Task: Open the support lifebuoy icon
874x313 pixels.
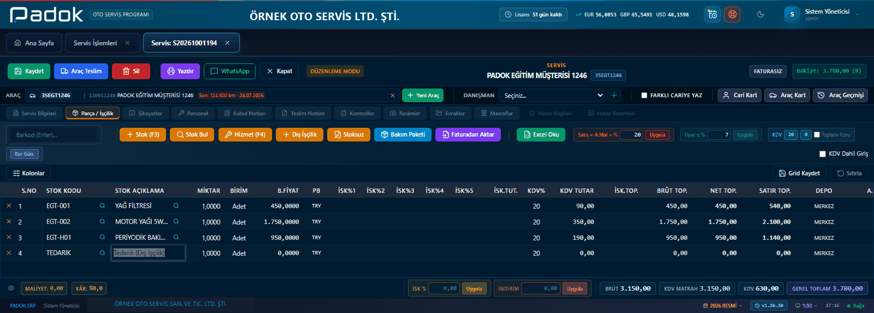Action: coord(732,15)
